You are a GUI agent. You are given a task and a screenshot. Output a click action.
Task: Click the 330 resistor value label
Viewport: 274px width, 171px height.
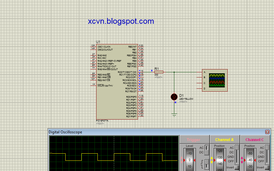tap(156, 75)
